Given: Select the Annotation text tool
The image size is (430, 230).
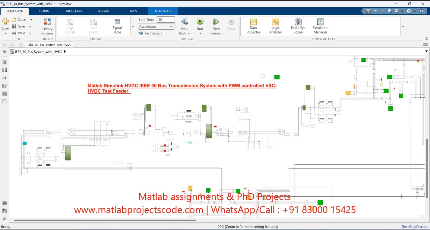Looking at the screenshot, I should point(4,86).
